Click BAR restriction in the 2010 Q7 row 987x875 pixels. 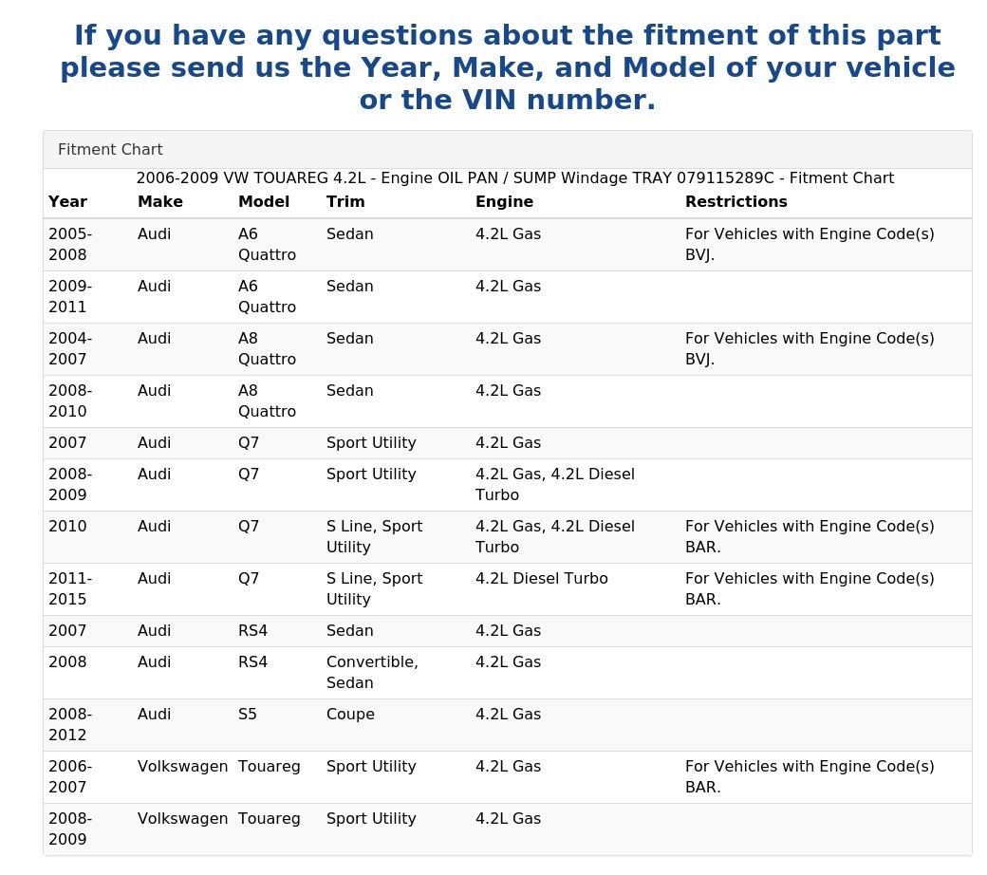point(810,536)
